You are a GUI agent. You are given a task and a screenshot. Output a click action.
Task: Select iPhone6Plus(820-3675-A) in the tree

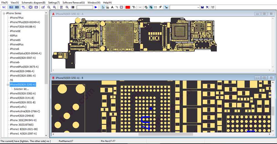pos(24,67)
